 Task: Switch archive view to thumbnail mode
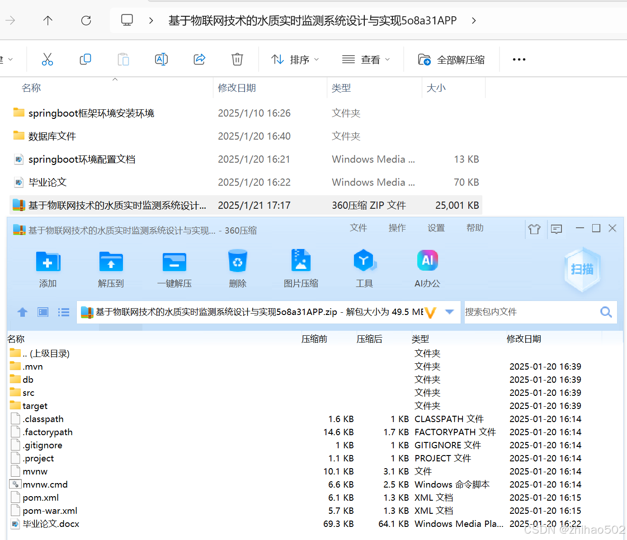(x=42, y=312)
